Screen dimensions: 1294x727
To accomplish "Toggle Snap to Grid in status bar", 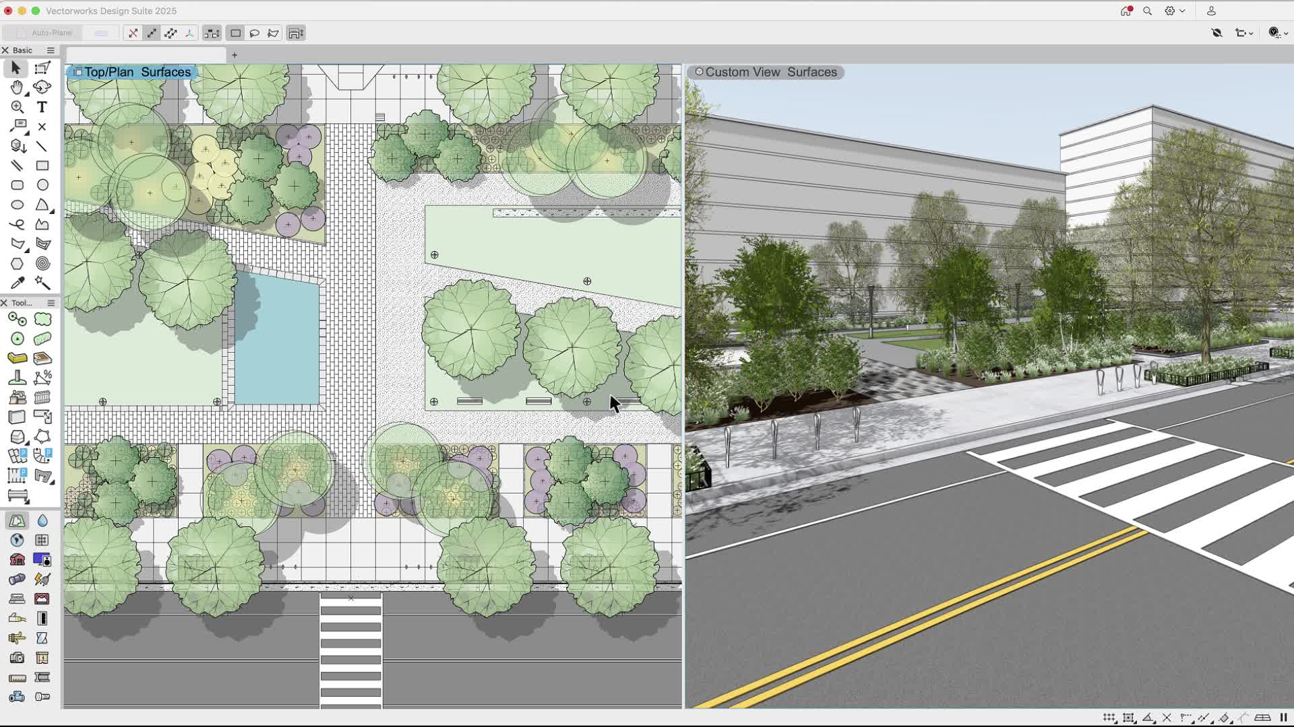I will pyautogui.click(x=1109, y=718).
